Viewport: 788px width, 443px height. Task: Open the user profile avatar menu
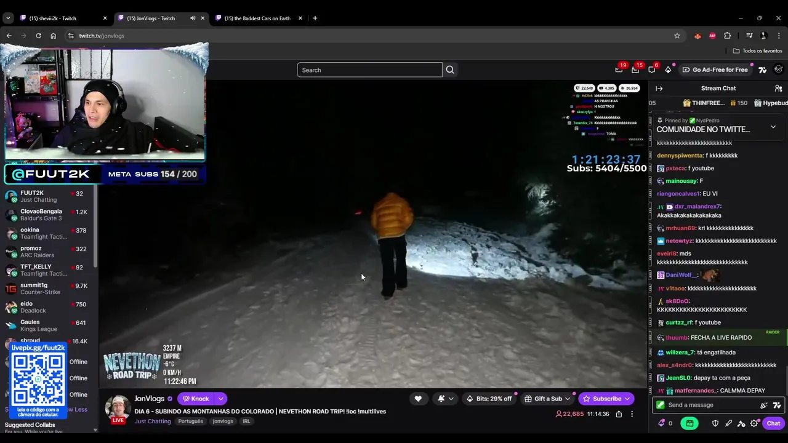(x=779, y=70)
